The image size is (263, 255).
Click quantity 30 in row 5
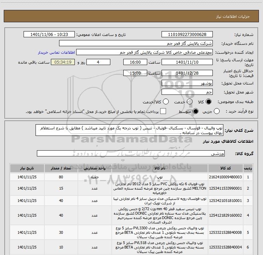61,232
